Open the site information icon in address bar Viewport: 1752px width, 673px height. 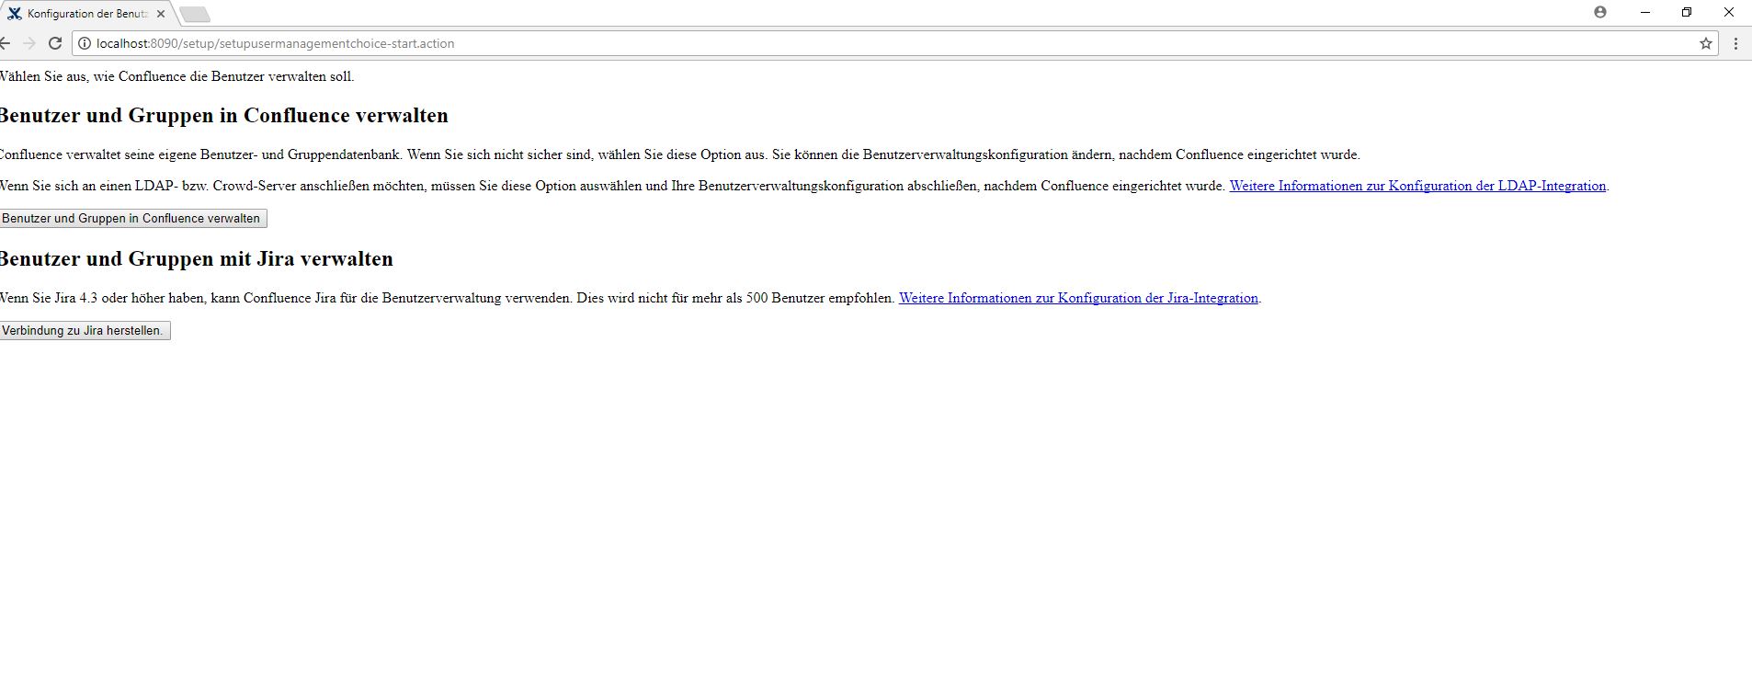(84, 43)
